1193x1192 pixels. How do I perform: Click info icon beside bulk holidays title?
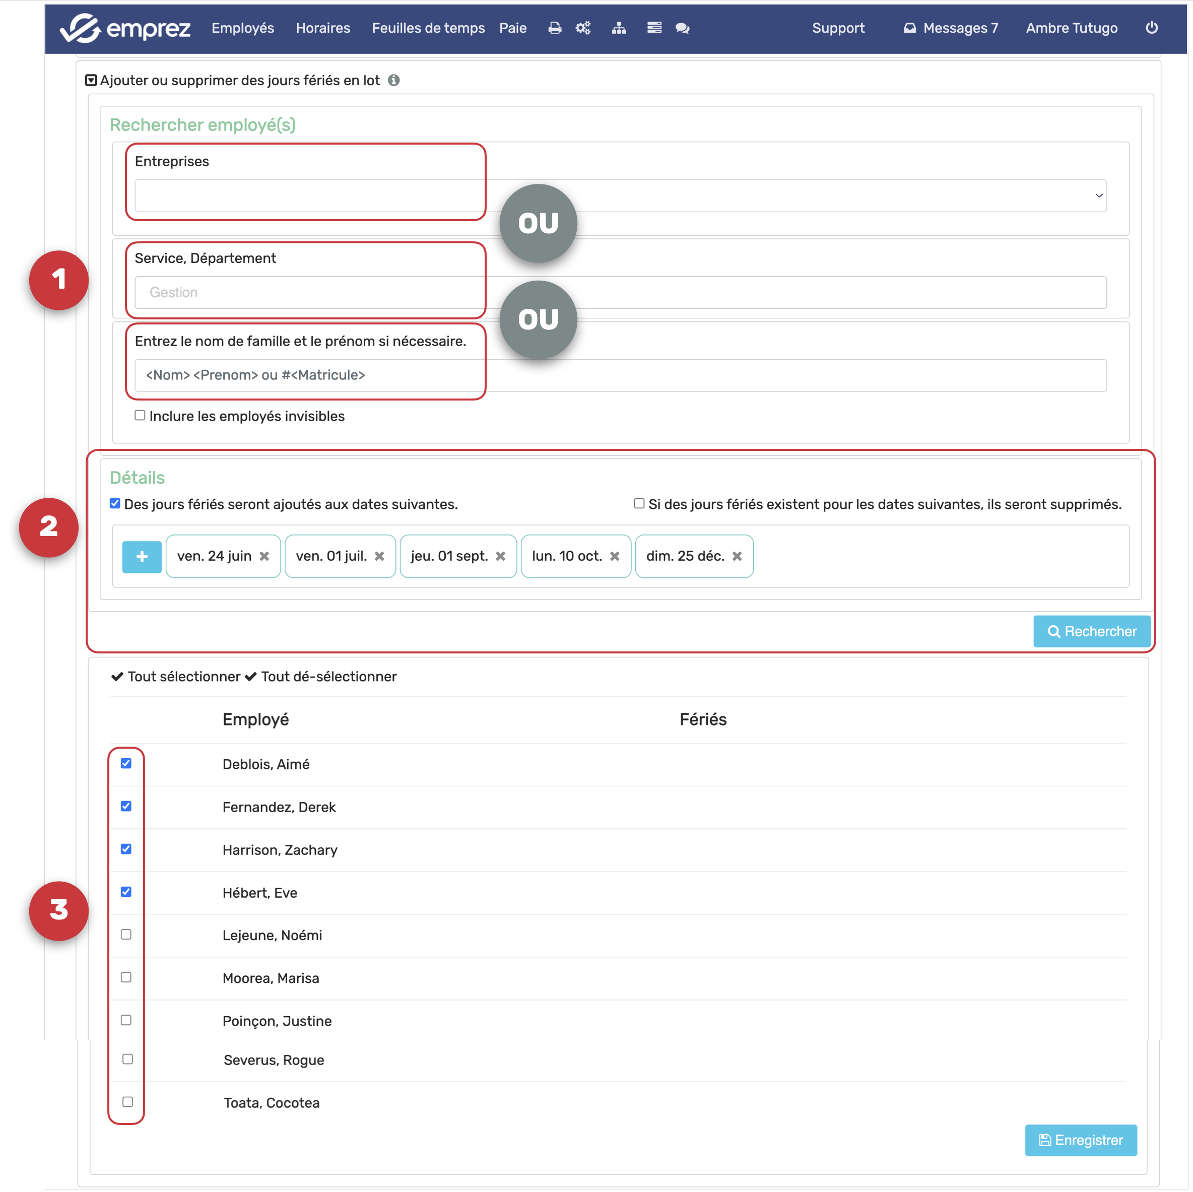point(394,80)
